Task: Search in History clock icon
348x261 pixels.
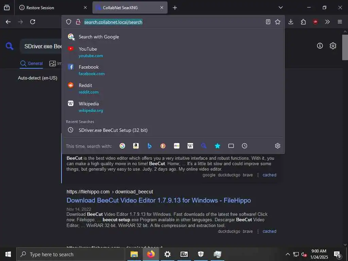Action: point(244,146)
